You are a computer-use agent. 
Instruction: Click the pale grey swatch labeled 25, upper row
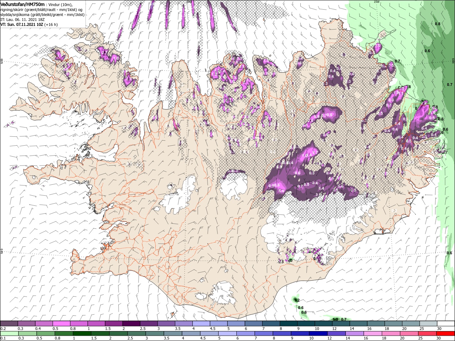pos(428,324)
